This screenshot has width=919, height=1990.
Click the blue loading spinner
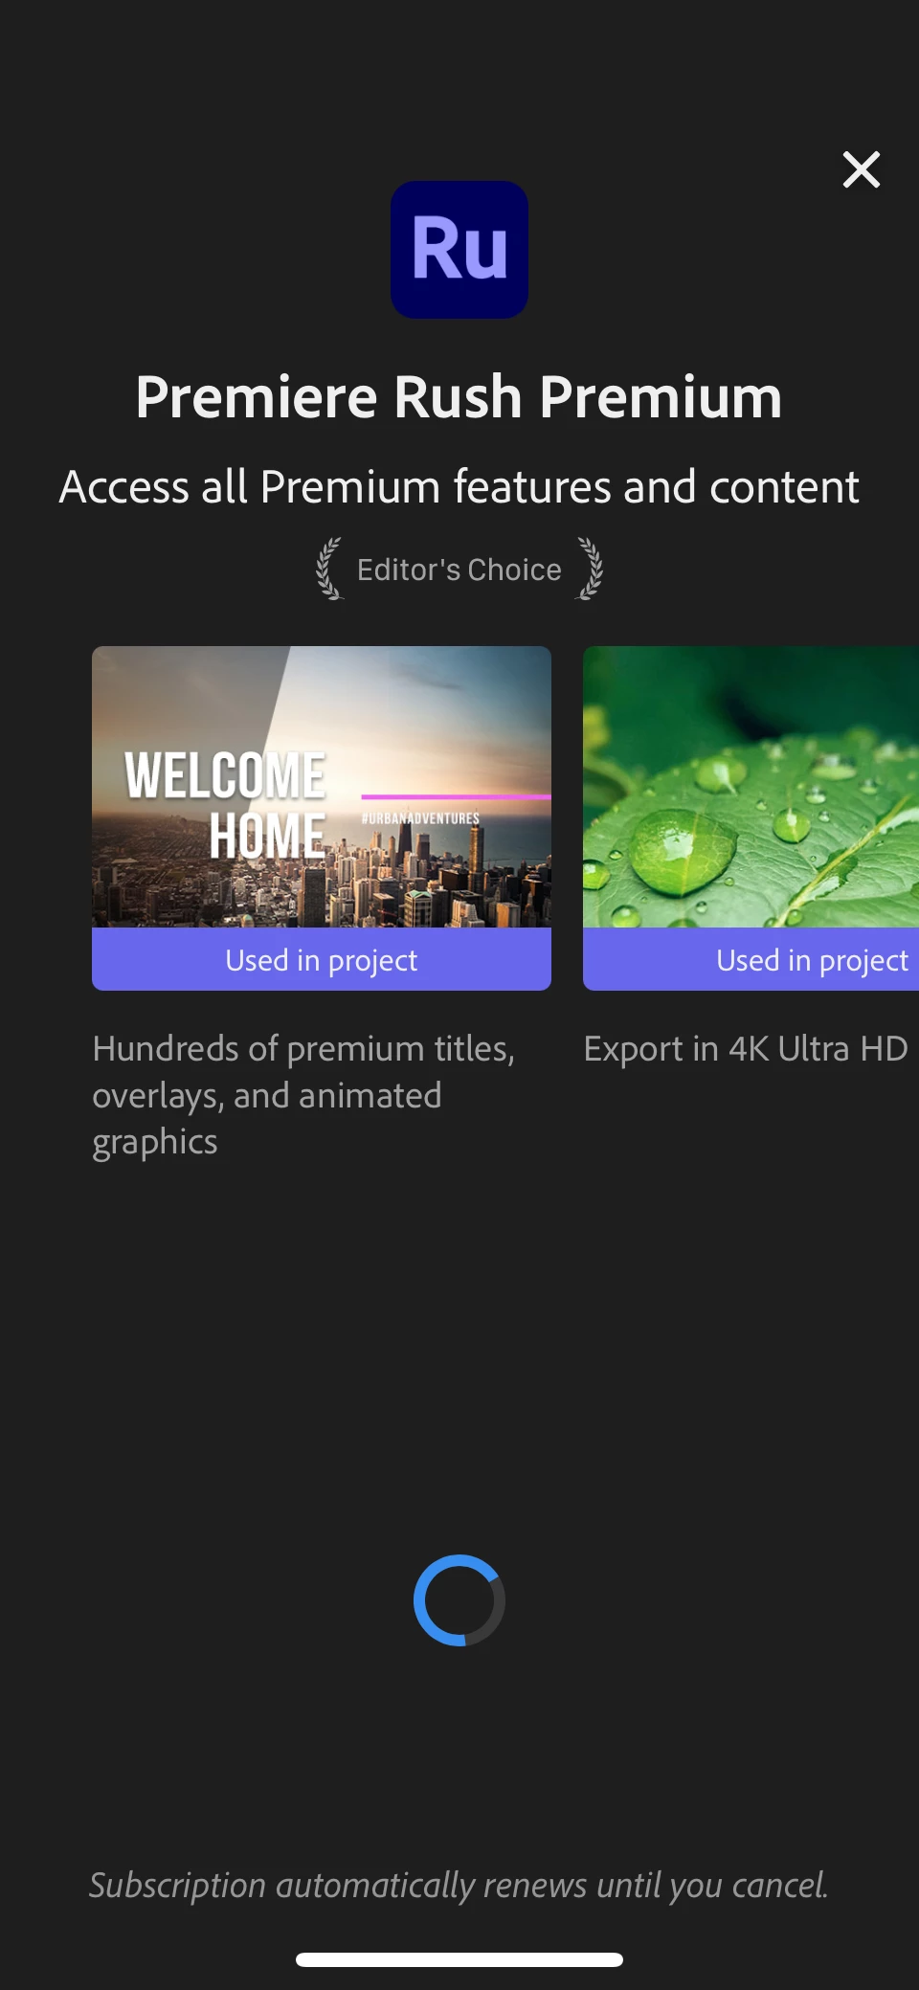459,1600
